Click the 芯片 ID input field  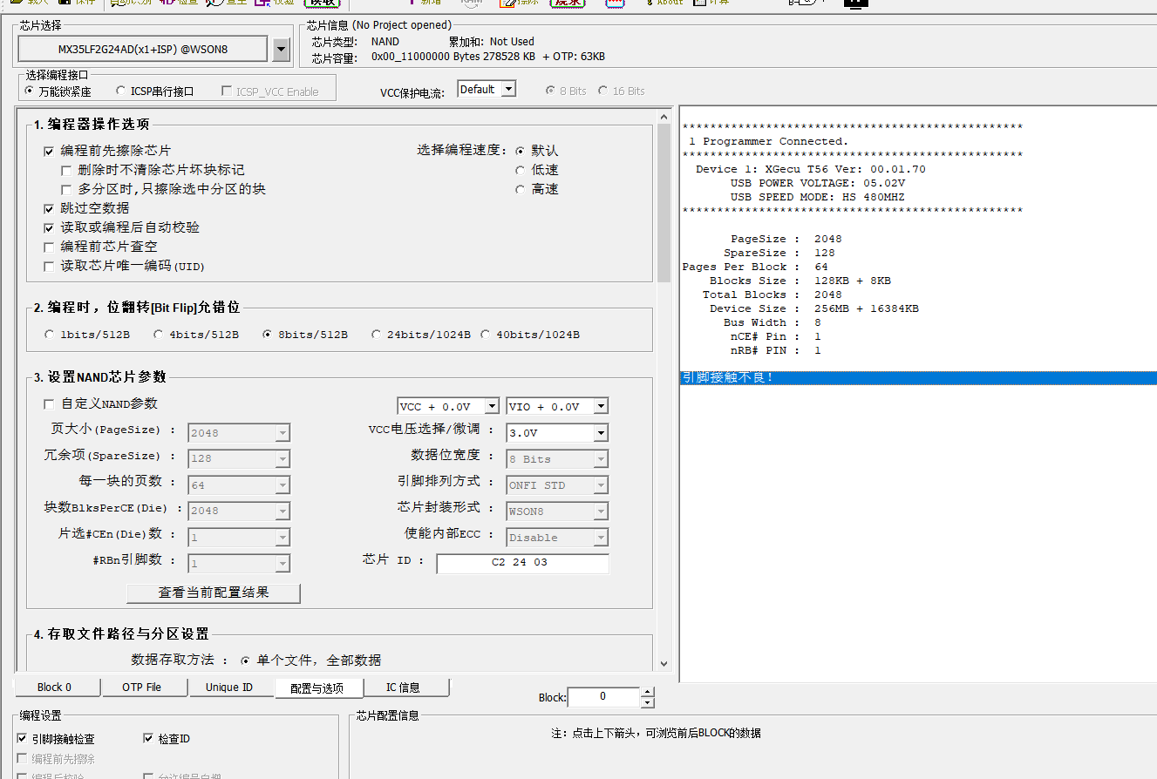pos(522,563)
